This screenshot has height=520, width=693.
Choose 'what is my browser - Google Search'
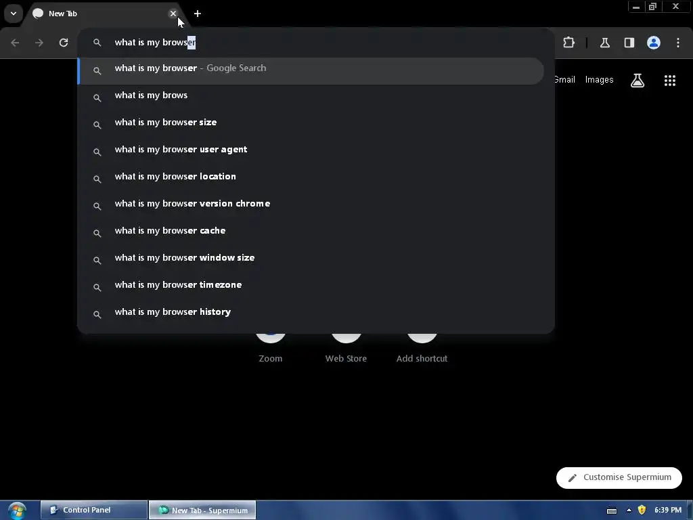point(311,70)
